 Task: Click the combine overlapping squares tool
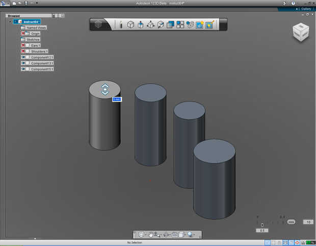click(171, 24)
